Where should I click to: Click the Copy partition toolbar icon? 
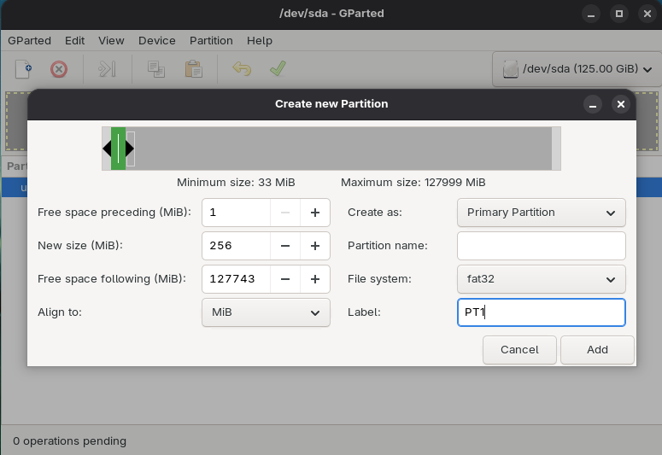[155, 68]
